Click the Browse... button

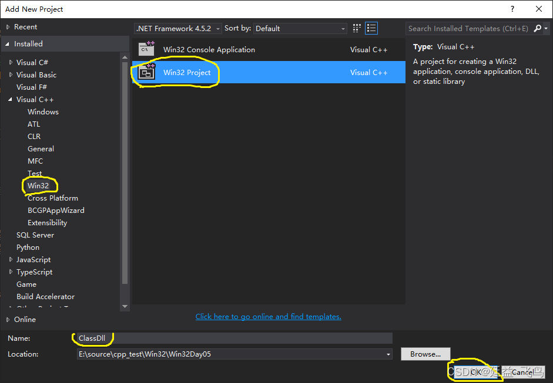pyautogui.click(x=425, y=354)
